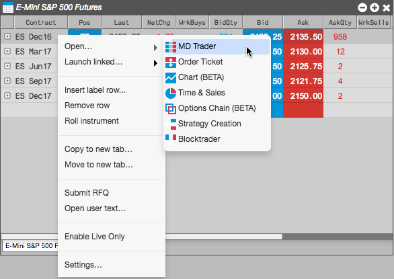Open the Launch linked submenu arrow
Viewport: 394px width, 279px height.
tap(155, 63)
